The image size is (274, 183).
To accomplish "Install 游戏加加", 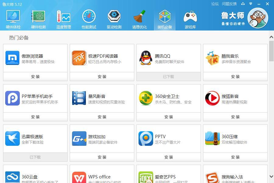I will coord(102,157).
